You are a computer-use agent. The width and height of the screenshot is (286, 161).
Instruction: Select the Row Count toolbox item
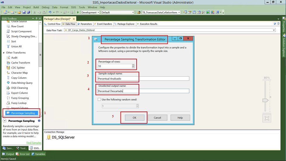point(18,26)
